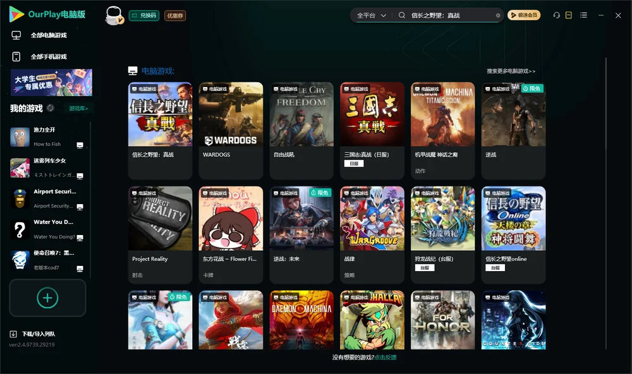The height and width of the screenshot is (374, 632).
Task: Open Water You Doing game icon
Action: pos(20,230)
